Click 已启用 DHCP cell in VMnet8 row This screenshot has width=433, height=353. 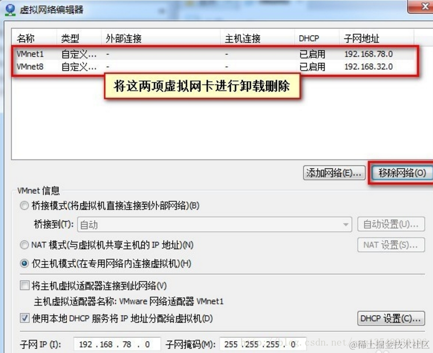[312, 67]
